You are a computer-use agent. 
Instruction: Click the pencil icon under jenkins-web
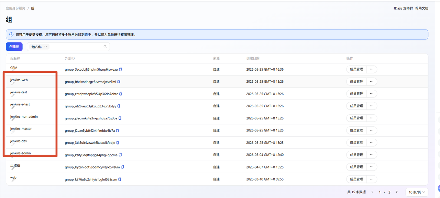13,83
